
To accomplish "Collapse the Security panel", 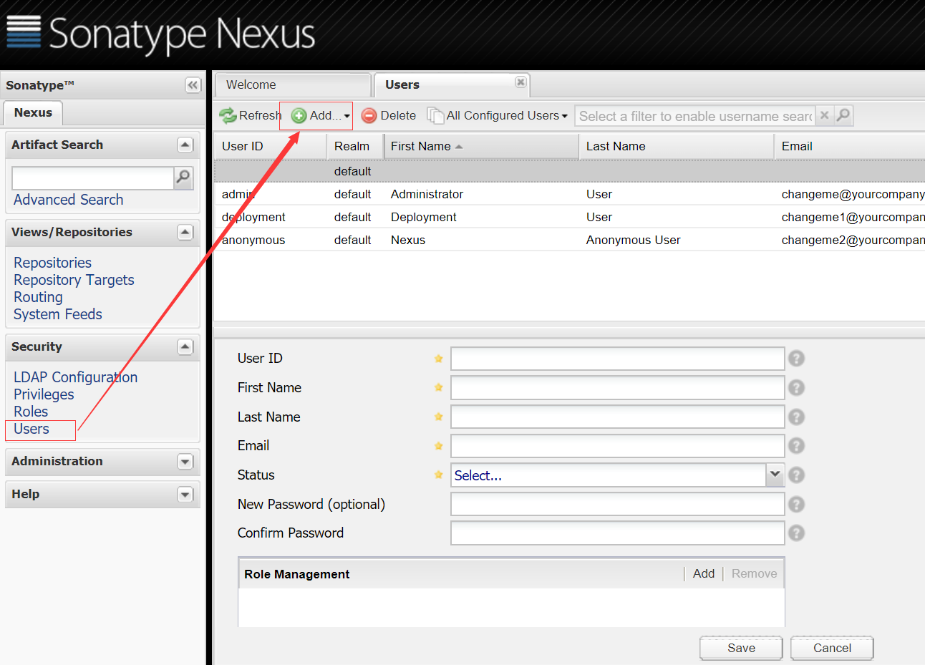I will [185, 347].
